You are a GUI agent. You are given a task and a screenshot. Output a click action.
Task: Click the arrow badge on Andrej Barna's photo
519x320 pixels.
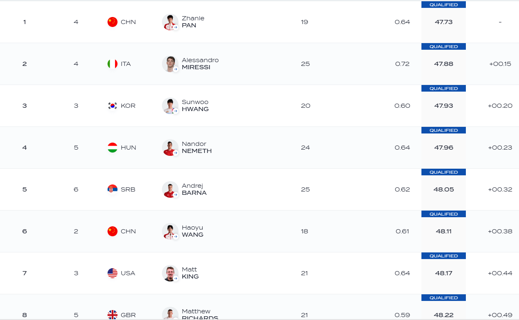[176, 195]
